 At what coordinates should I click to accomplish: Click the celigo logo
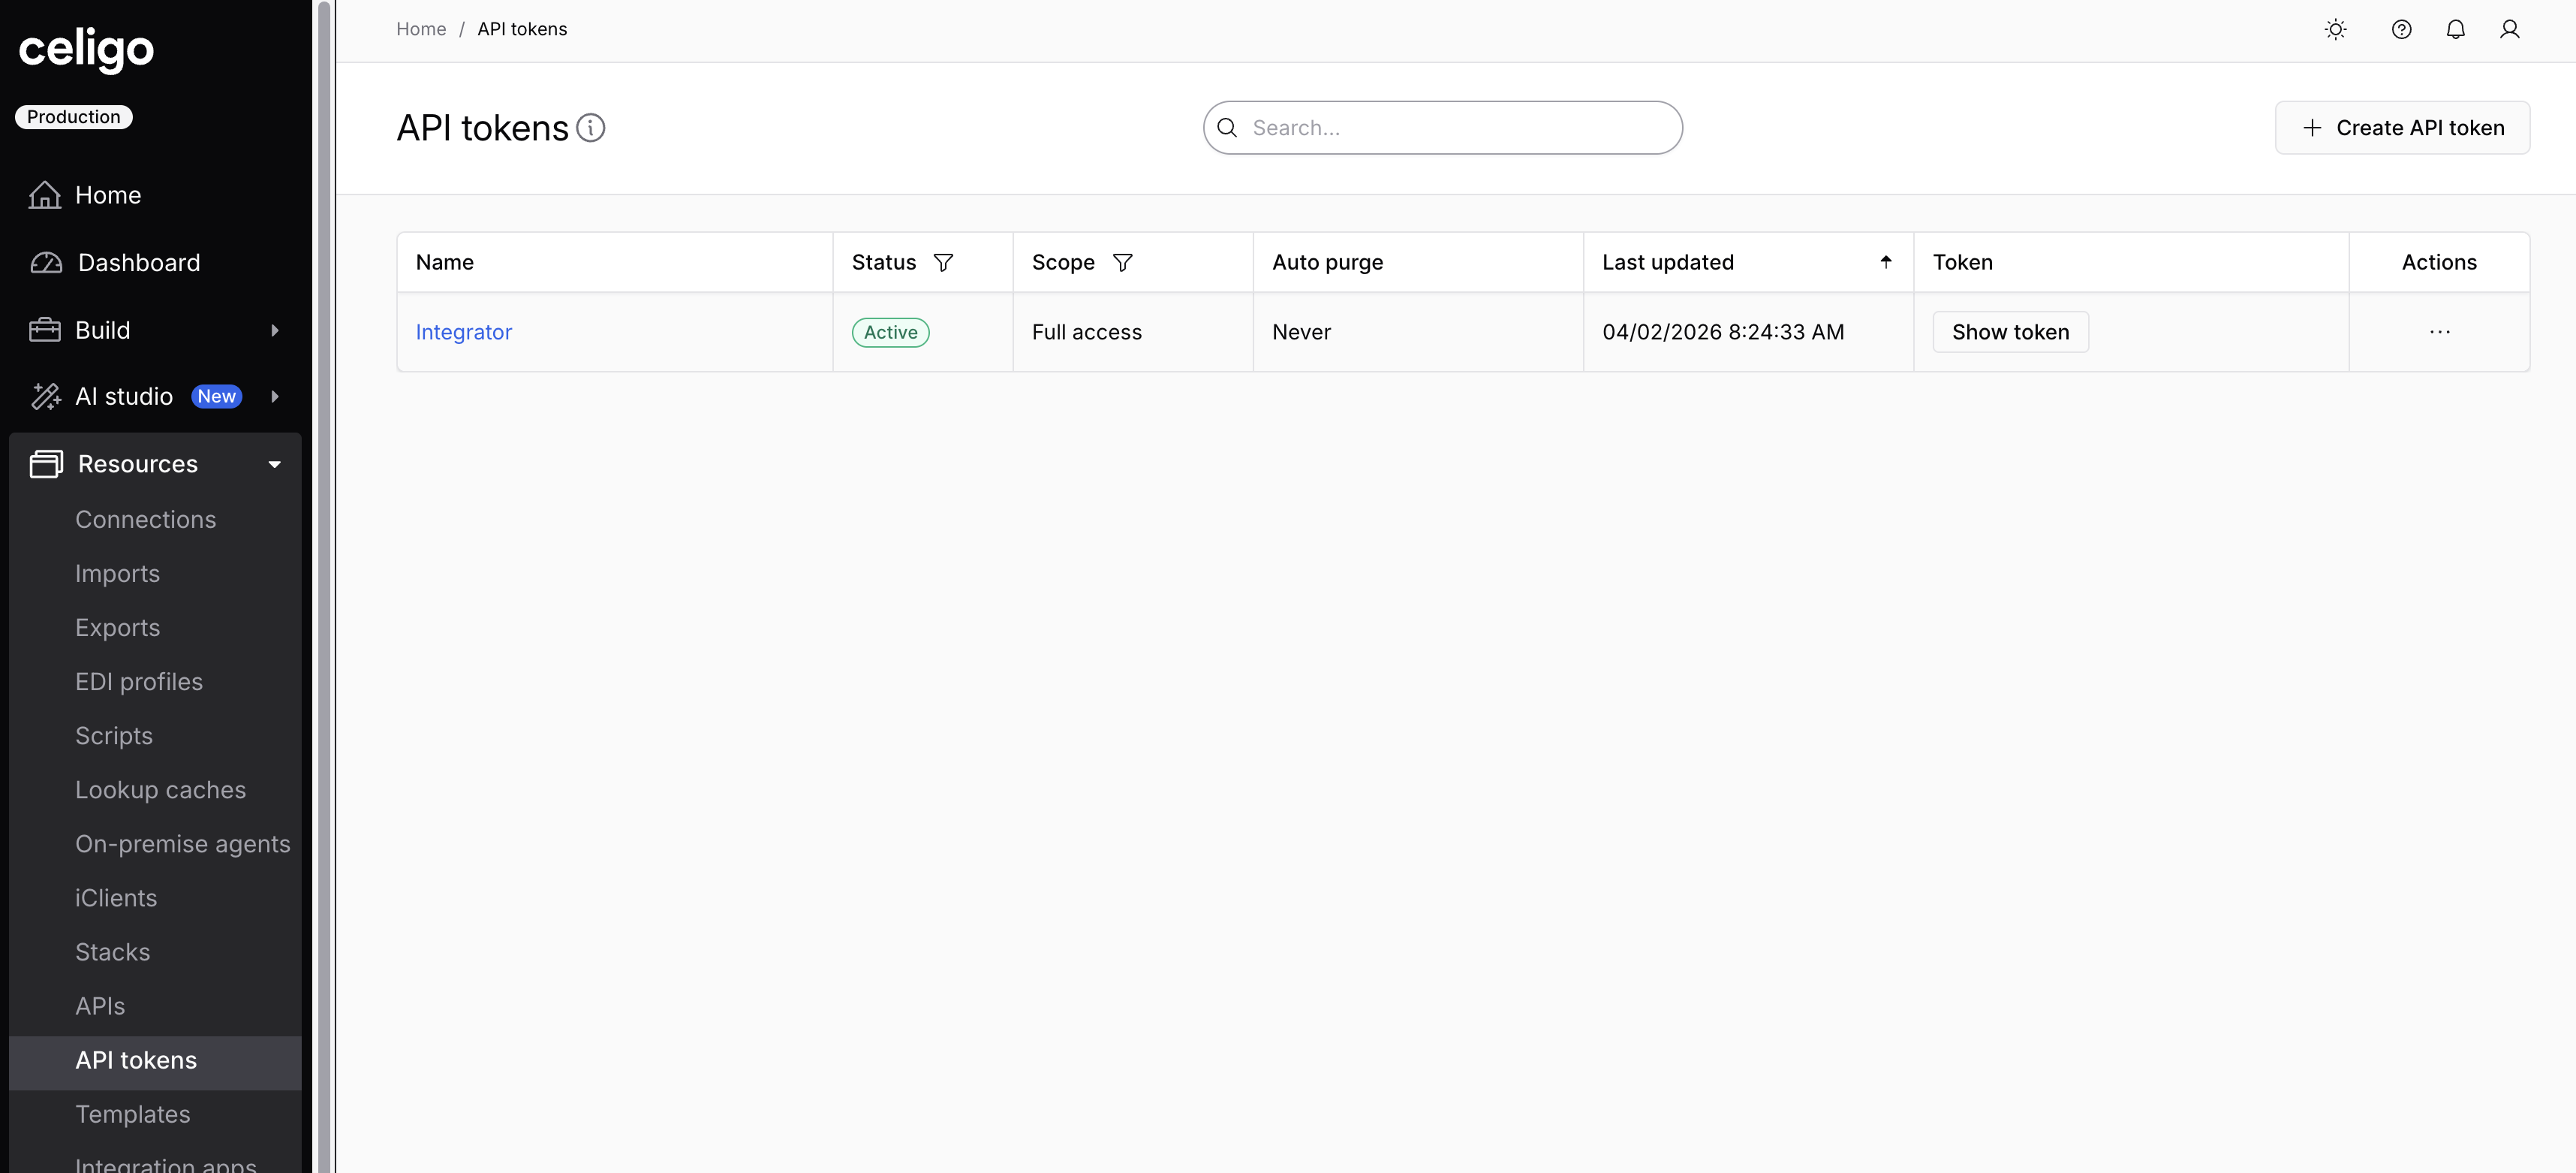point(86,49)
